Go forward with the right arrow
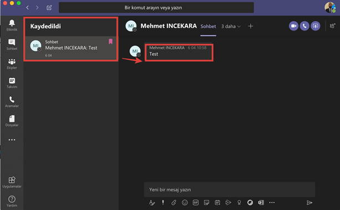The width and height of the screenshot is (340, 210). (x=37, y=8)
